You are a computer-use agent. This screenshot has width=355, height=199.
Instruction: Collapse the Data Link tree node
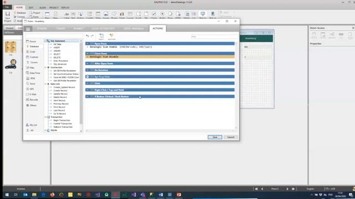(x=45, y=84)
